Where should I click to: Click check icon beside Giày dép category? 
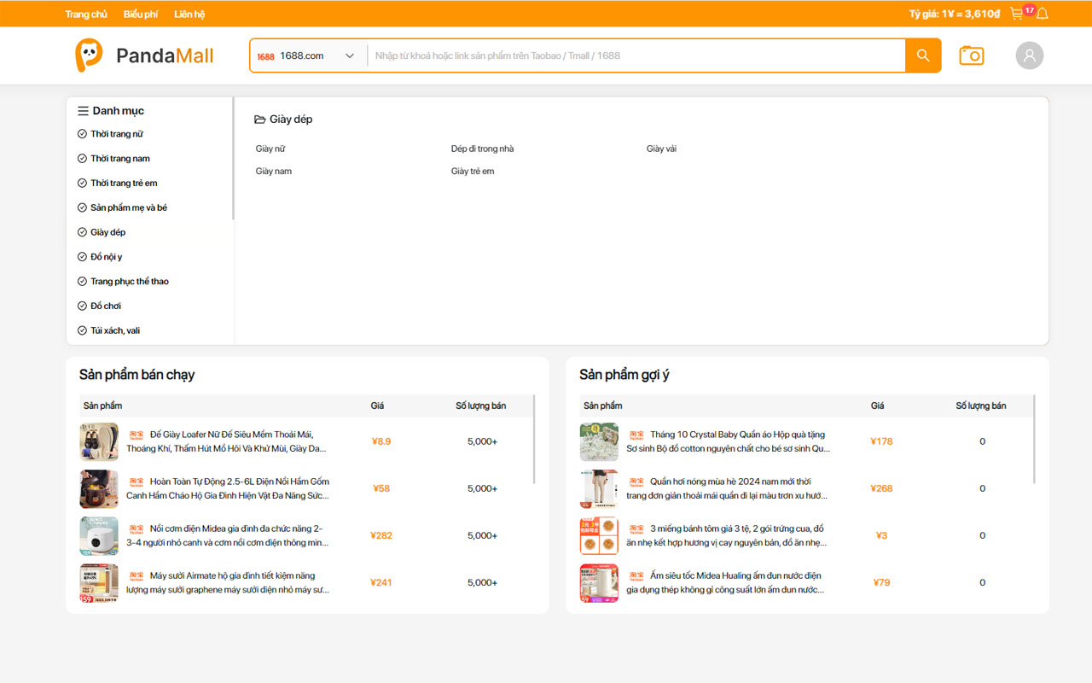tap(83, 232)
